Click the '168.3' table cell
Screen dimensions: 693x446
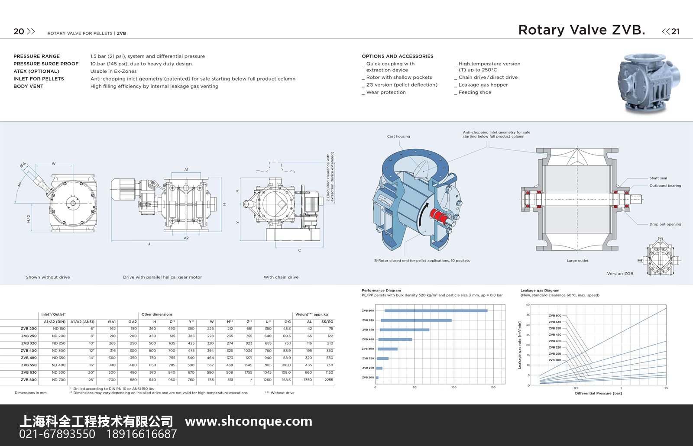(x=286, y=380)
